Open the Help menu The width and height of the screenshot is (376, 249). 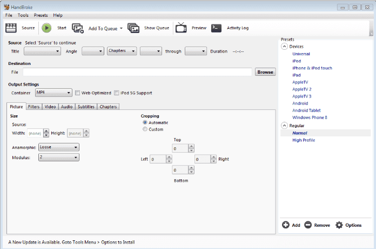click(x=58, y=15)
